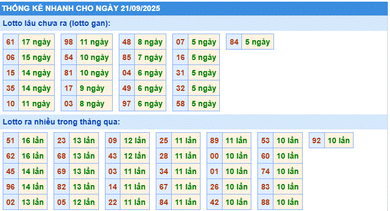Click '13 lần' next to number 82
The width and height of the screenshot is (390, 211).
click(84, 186)
